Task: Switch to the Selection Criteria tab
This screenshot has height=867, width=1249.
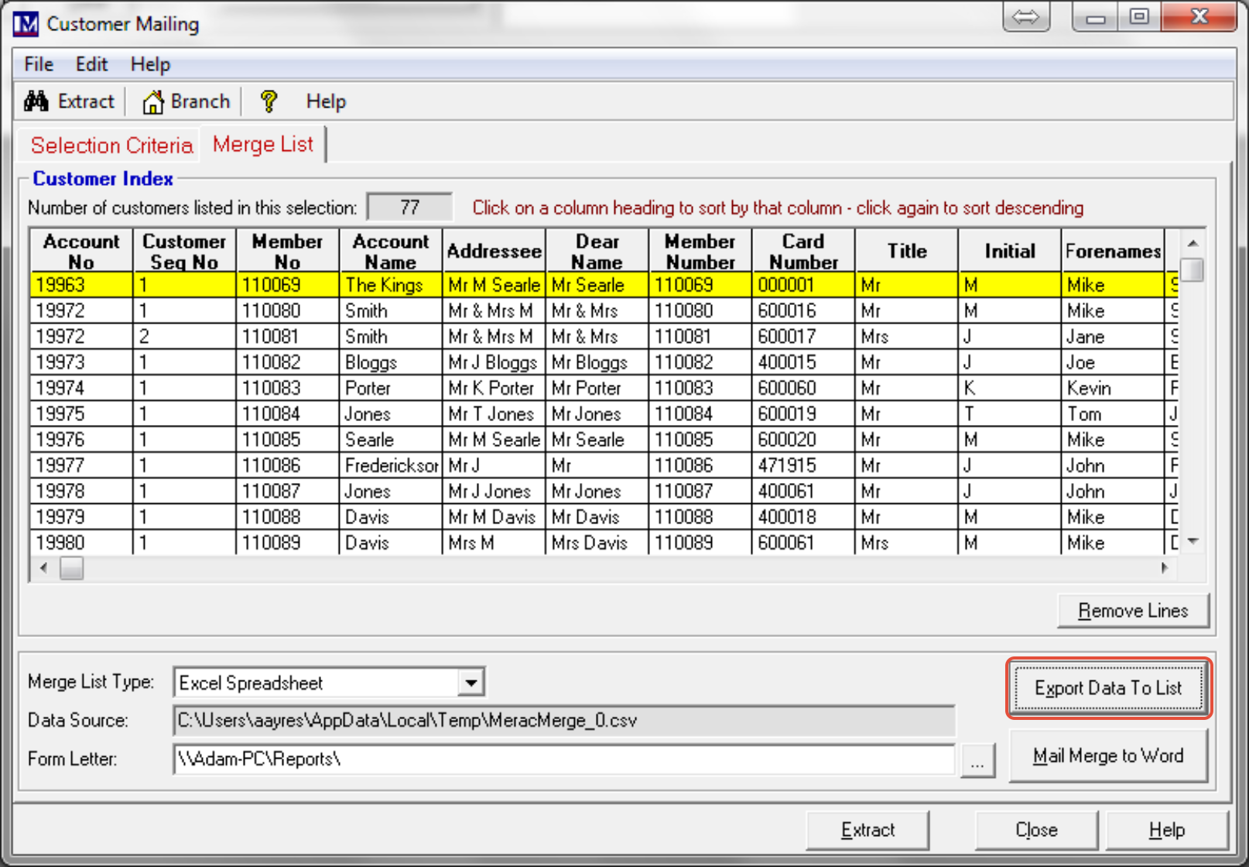Action: pos(111,146)
